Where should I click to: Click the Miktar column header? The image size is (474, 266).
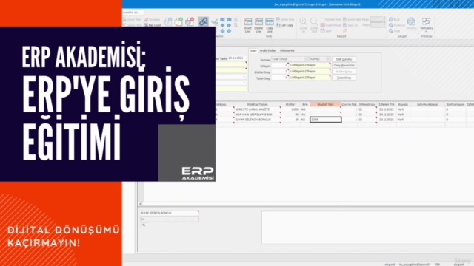tap(290, 104)
